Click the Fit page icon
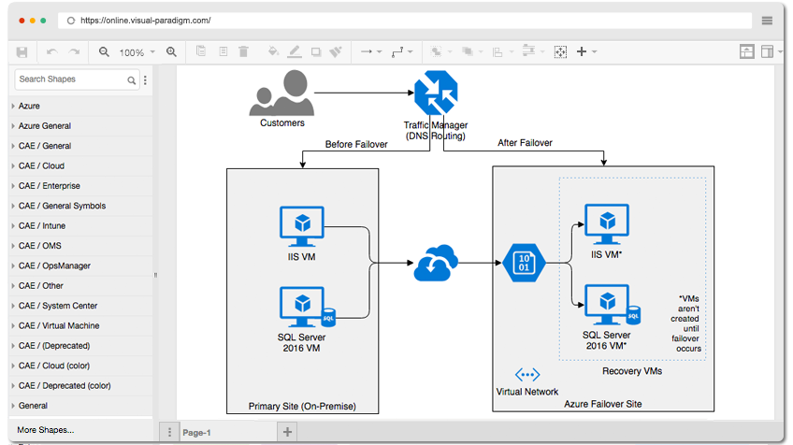 560,51
